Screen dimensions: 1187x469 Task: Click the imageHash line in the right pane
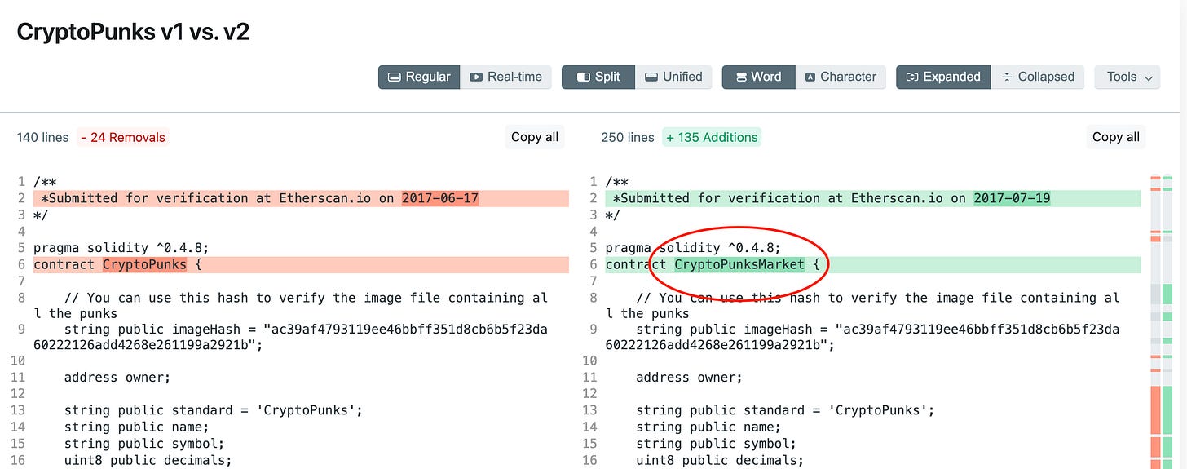point(863,337)
